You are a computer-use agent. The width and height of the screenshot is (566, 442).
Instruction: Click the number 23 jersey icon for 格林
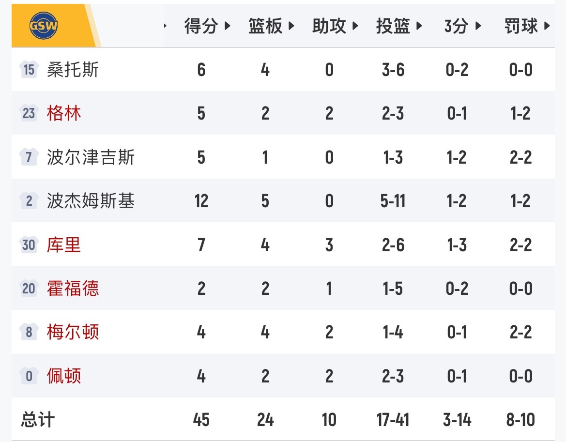(x=28, y=113)
